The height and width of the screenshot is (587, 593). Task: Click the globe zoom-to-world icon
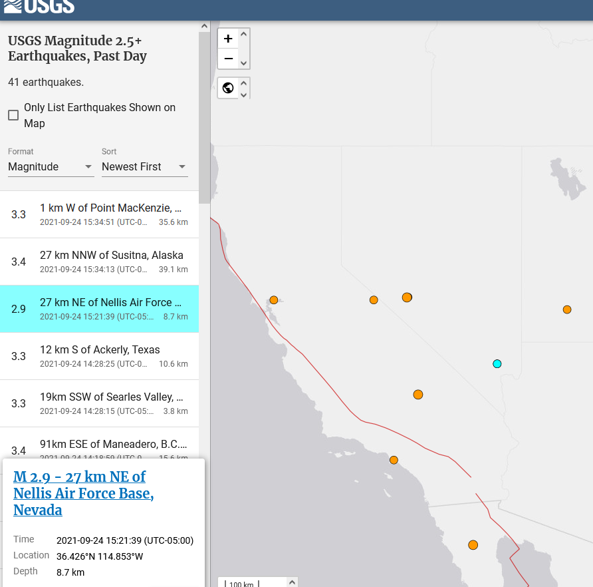click(x=228, y=88)
